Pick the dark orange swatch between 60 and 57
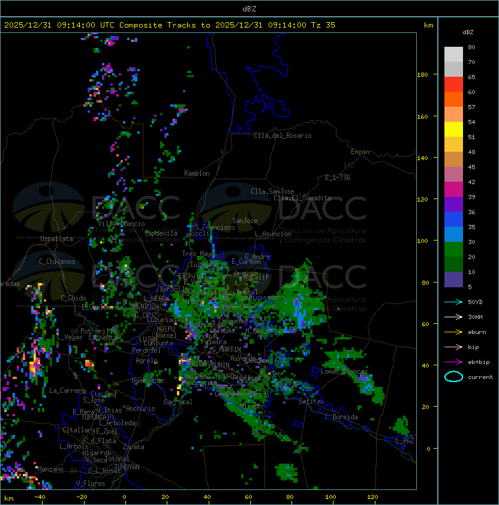The image size is (499, 505). click(x=453, y=99)
